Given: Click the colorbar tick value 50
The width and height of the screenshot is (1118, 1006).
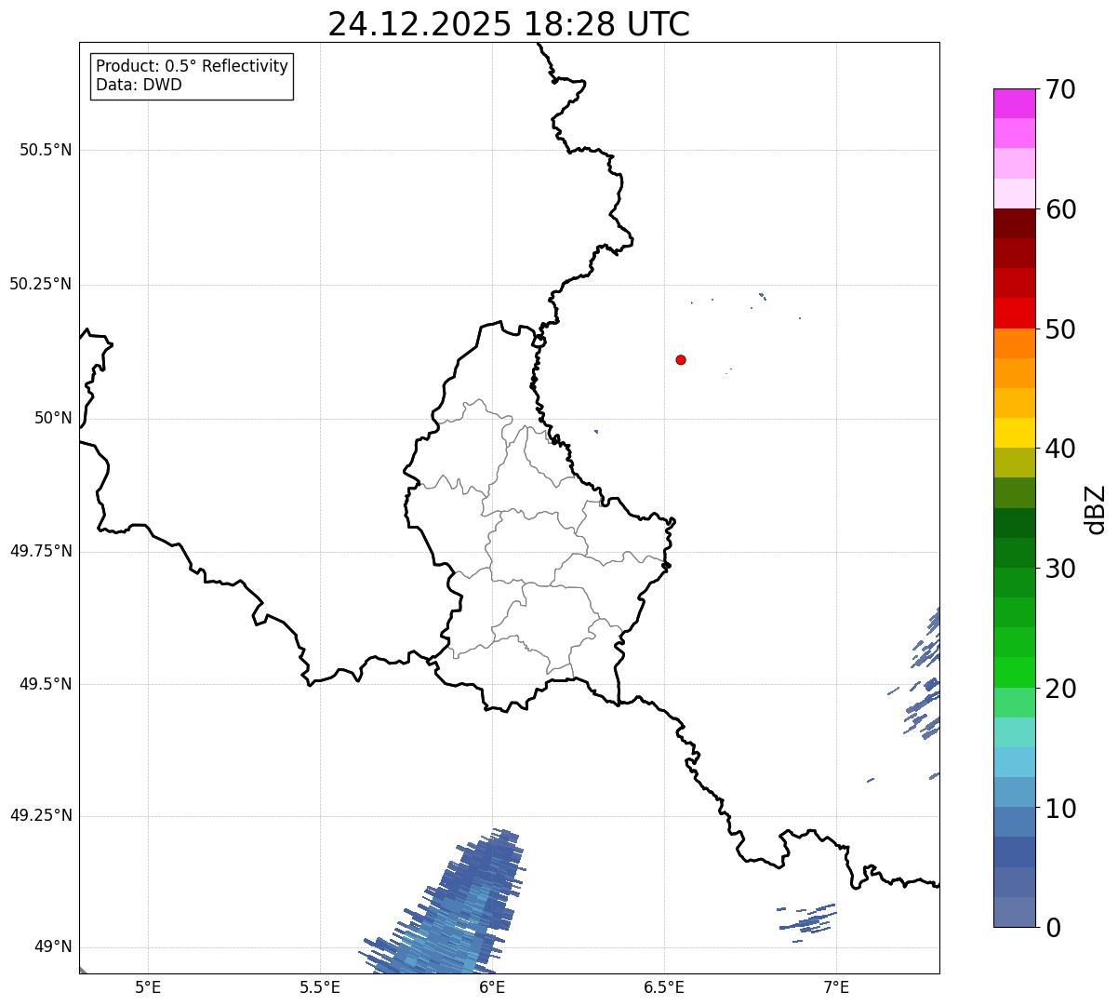Looking at the screenshot, I should pos(1060,329).
